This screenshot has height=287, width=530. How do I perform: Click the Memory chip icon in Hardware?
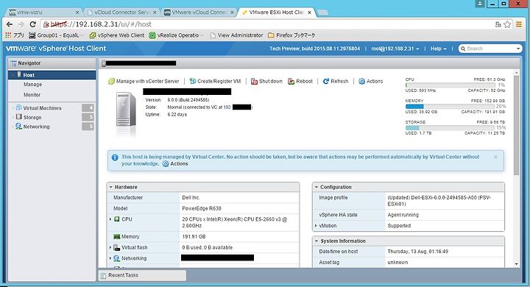point(116,237)
